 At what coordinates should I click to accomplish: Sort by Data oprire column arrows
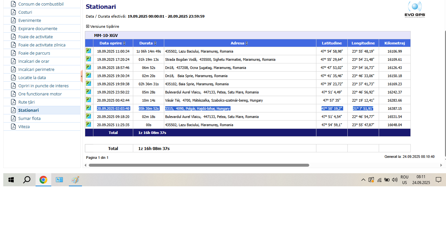(124, 43)
